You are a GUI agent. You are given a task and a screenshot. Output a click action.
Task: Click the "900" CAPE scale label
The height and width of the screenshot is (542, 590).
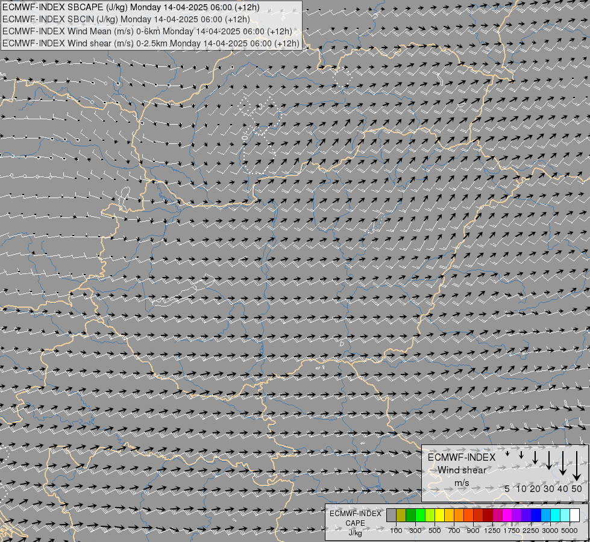coord(473,531)
